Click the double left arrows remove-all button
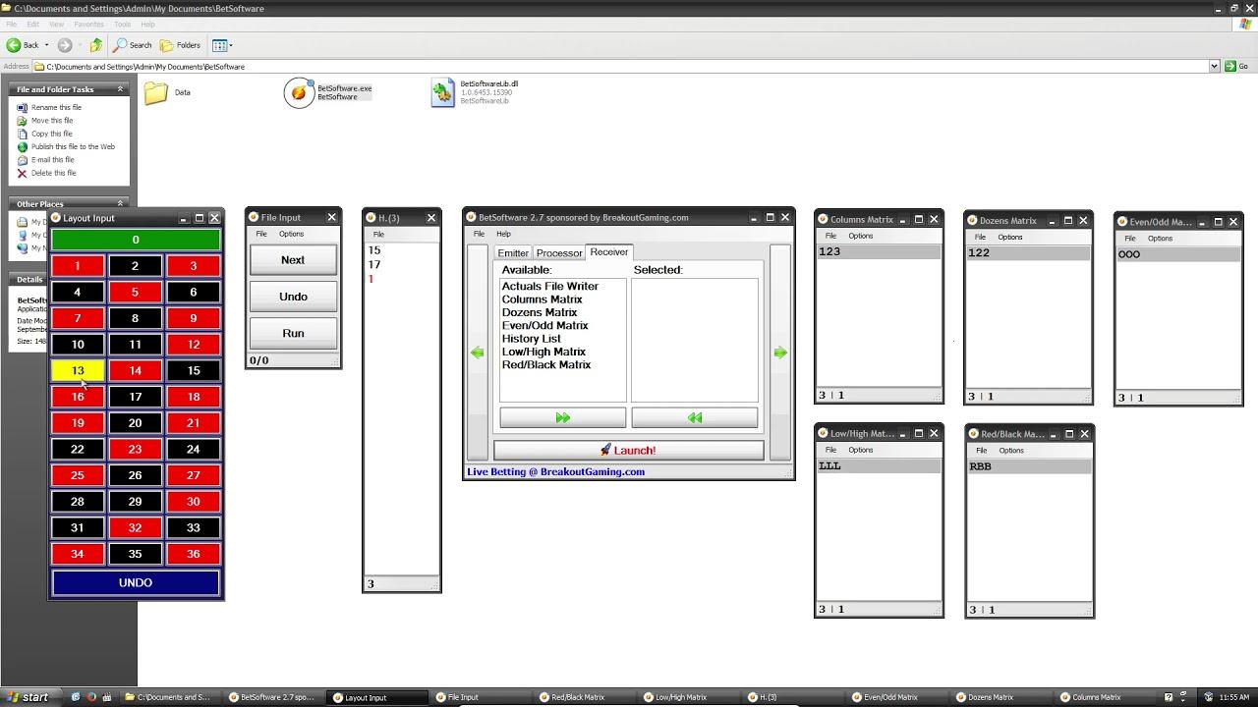Screen dimensions: 1258x707 (694, 418)
